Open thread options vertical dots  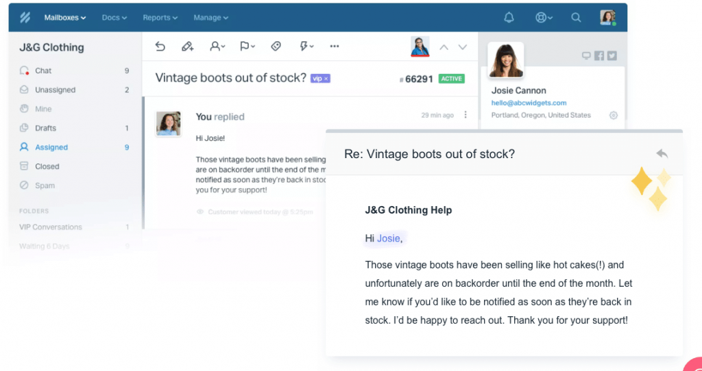pyautogui.click(x=465, y=115)
